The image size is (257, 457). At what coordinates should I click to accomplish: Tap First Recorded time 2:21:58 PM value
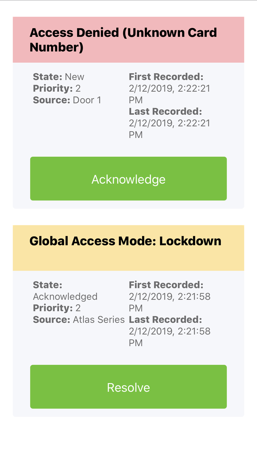[x=169, y=302]
